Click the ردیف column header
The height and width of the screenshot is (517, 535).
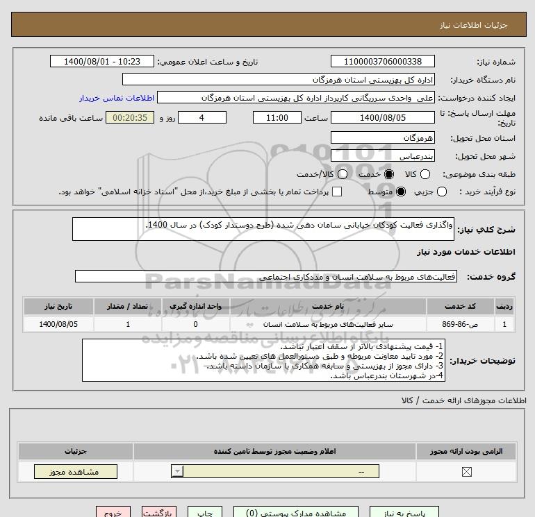click(x=504, y=306)
